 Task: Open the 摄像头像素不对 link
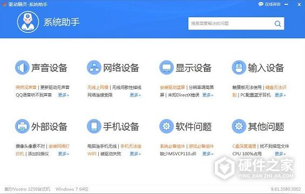click(x=30, y=147)
